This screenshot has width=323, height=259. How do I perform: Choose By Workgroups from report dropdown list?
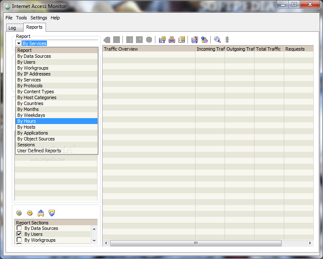[57, 68]
